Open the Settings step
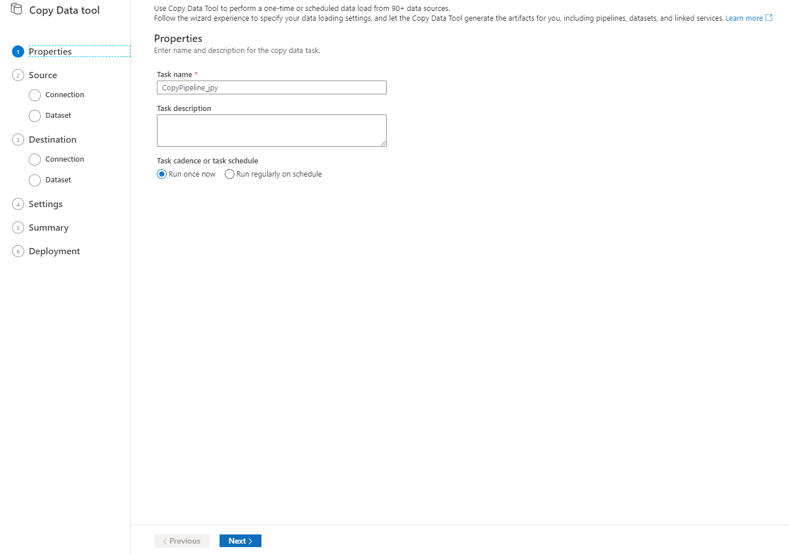789x554 pixels. tap(45, 204)
